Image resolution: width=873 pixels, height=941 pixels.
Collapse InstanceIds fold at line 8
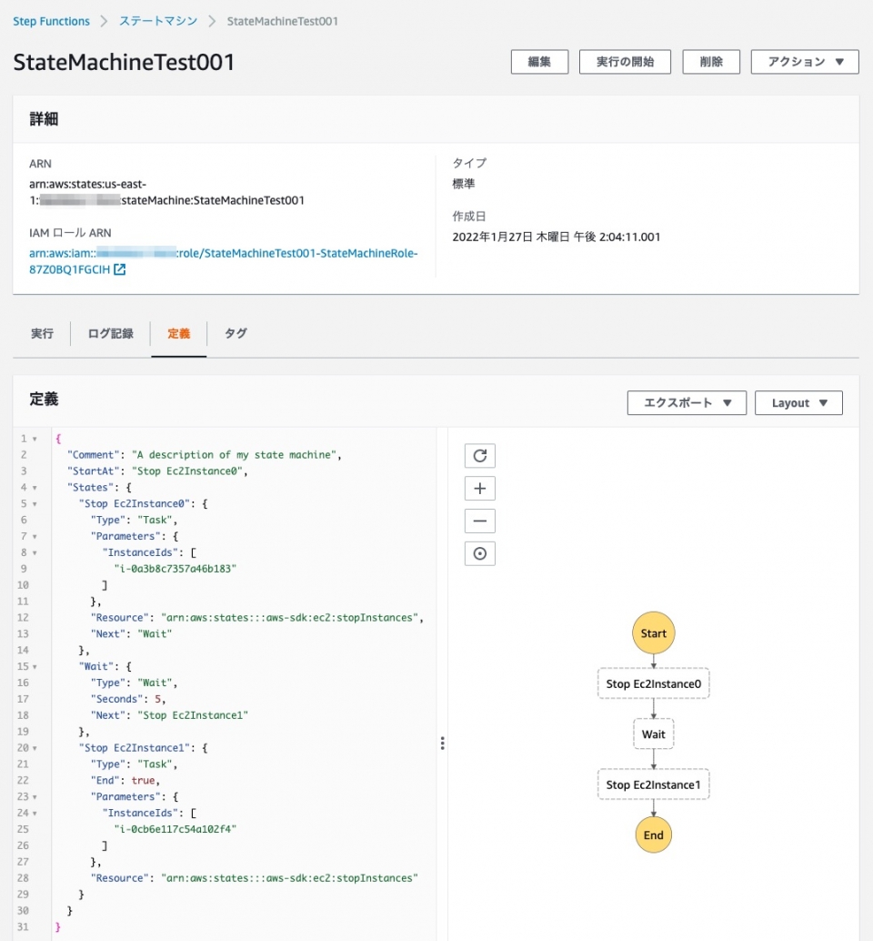[x=35, y=552]
